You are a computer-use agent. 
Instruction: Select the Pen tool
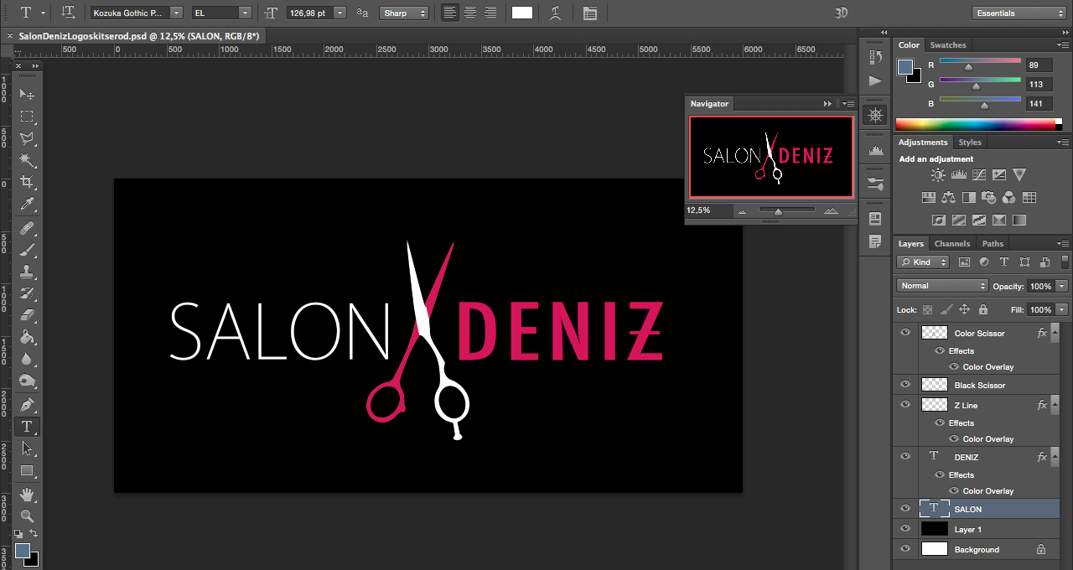click(27, 405)
